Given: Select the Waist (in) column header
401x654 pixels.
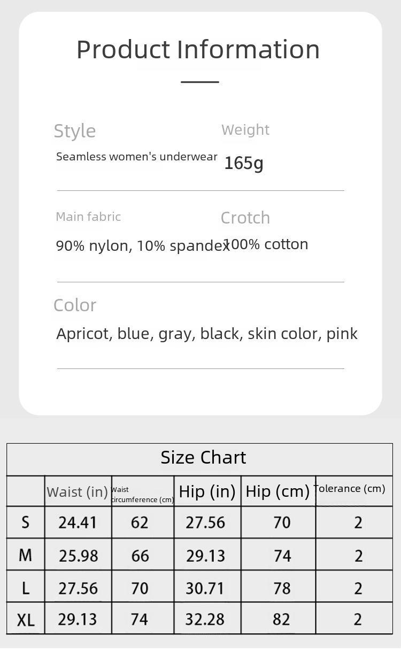Looking at the screenshot, I should [78, 491].
